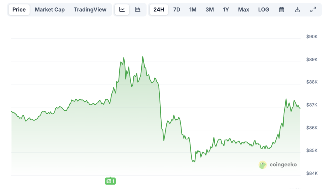This screenshot has height=189, width=329.
Task: Switch to candlestick chart view
Action: pyautogui.click(x=138, y=10)
